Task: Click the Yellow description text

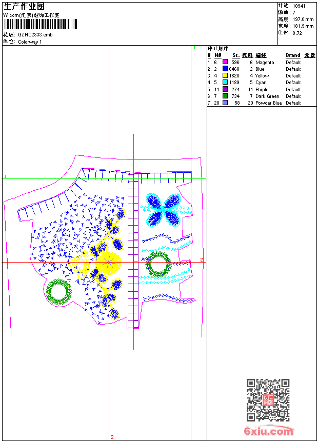Action: coord(262,76)
